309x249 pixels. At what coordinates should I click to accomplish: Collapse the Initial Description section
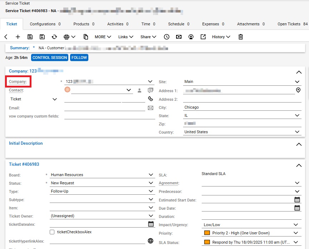click(x=299, y=144)
